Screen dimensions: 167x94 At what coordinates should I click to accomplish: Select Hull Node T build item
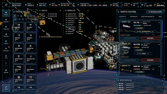(x=19, y=37)
